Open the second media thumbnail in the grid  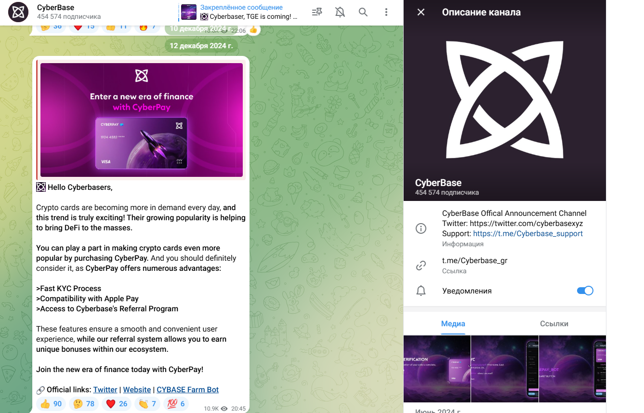point(505,369)
